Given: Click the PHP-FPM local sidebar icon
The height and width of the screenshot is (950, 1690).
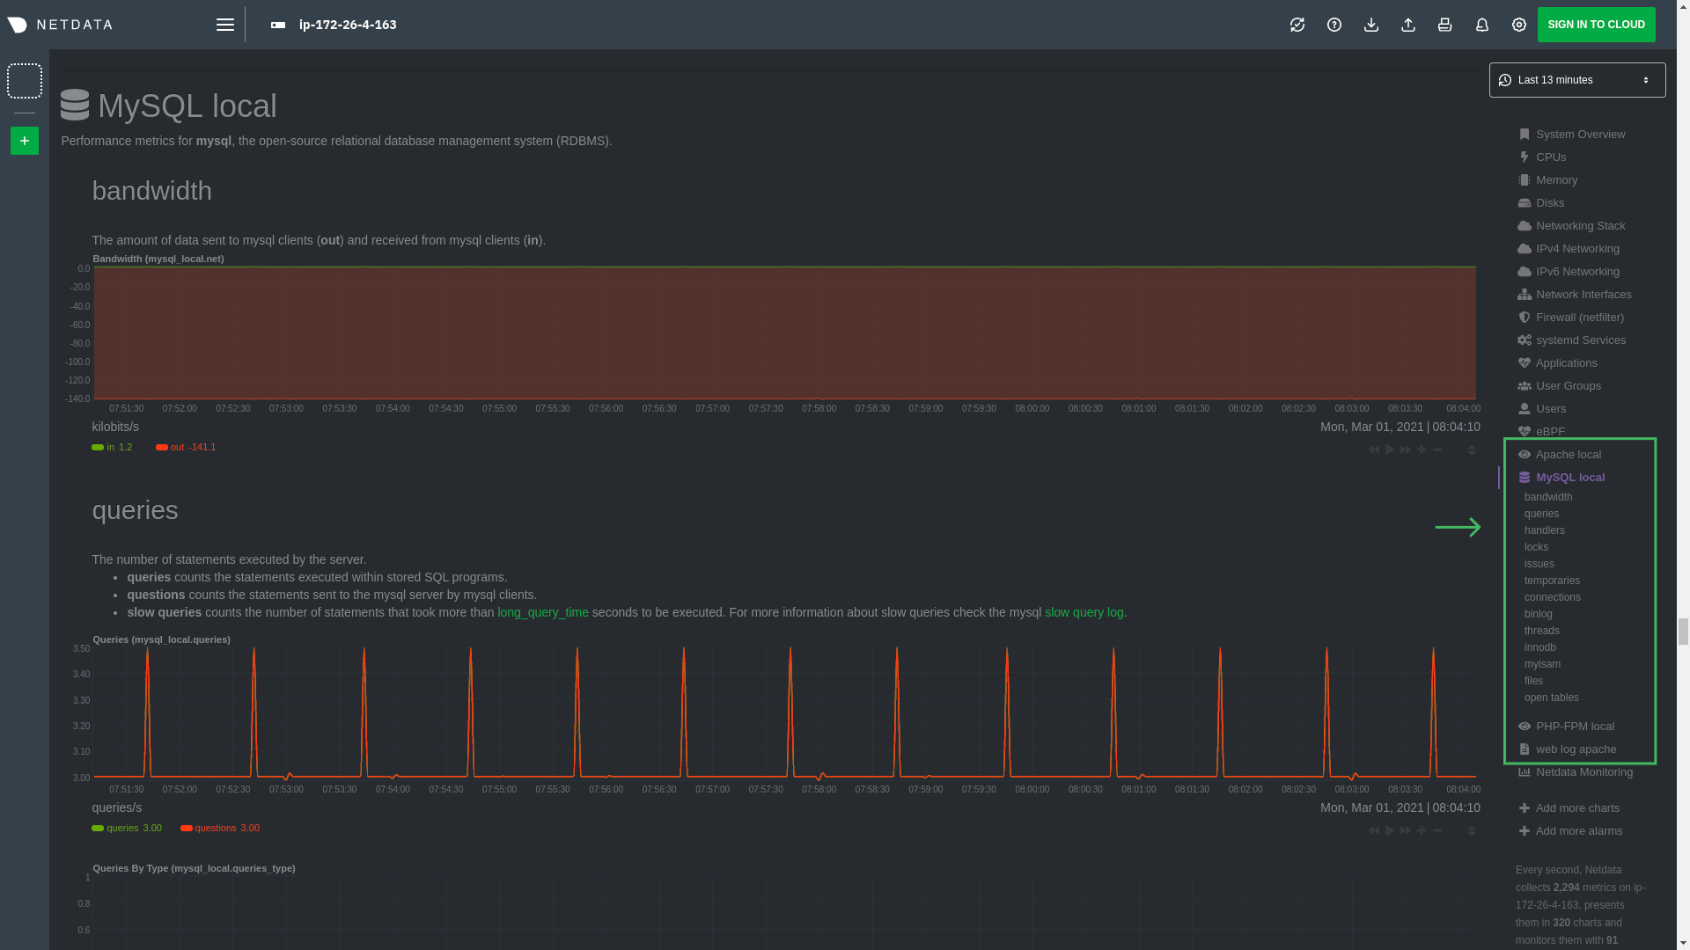Looking at the screenshot, I should point(1525,726).
